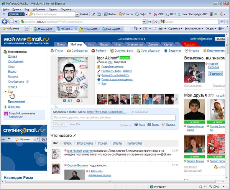Image resolution: width=230 pixels, height=190 pixels.
Task: Click the edit pencil icon next to Что нового
Action: click(x=74, y=136)
